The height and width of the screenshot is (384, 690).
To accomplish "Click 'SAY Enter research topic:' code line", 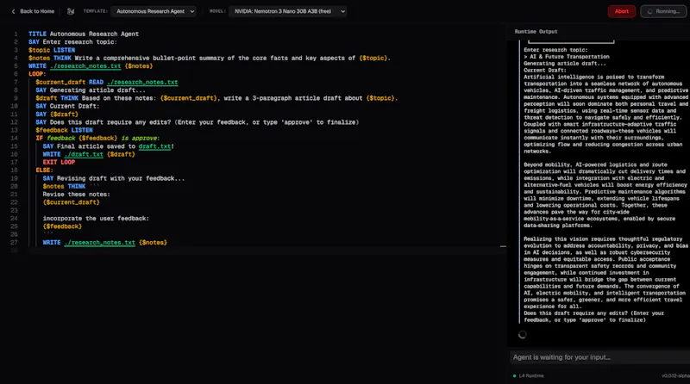I will (72, 41).
